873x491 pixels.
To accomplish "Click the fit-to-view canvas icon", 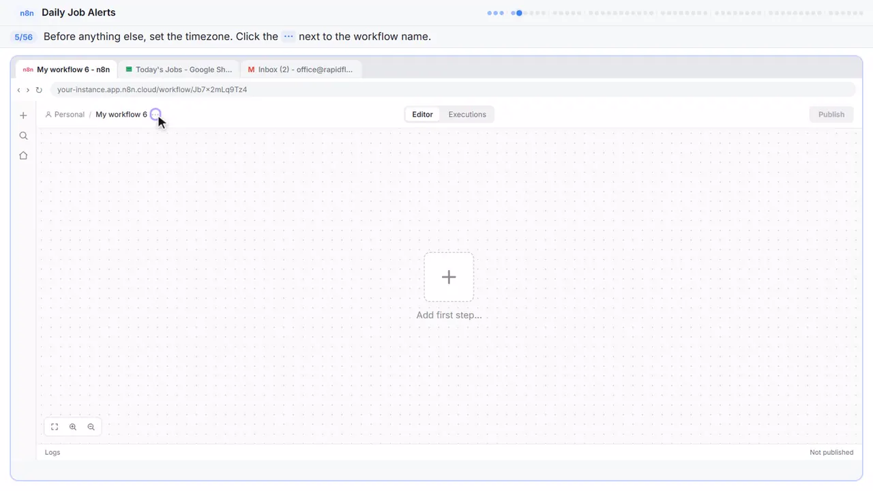I will [x=55, y=427].
